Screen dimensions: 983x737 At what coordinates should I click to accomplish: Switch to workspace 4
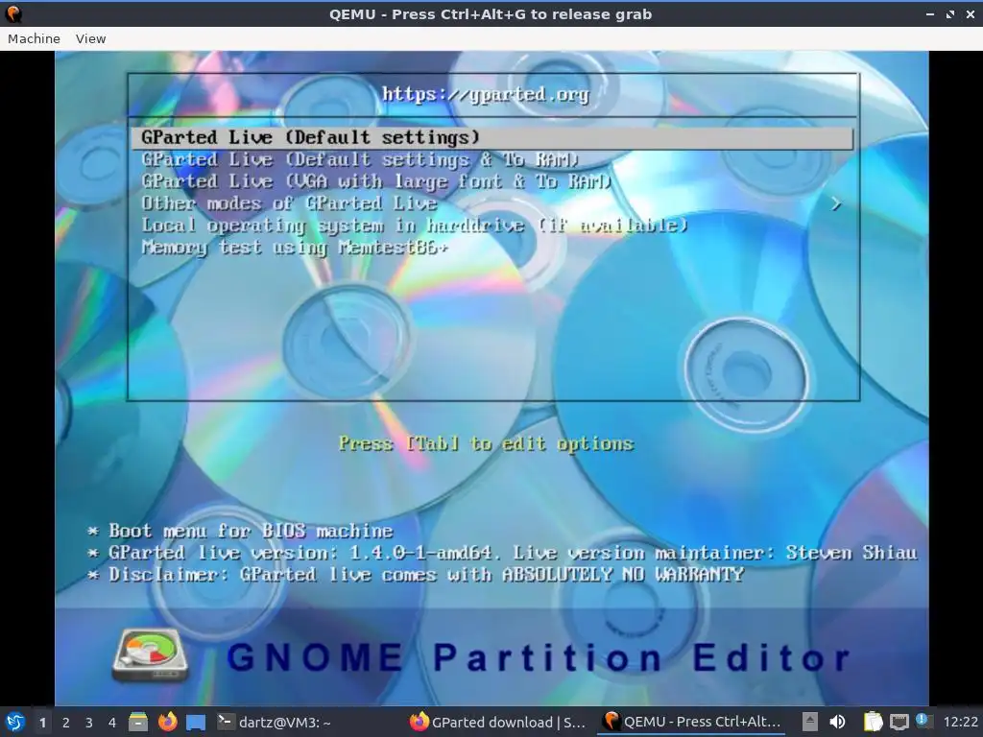click(x=112, y=723)
